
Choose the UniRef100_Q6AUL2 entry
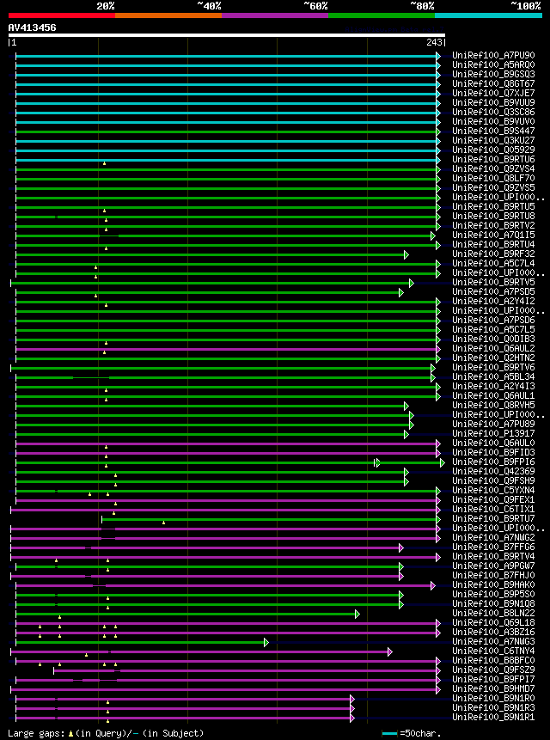[x=493, y=348]
